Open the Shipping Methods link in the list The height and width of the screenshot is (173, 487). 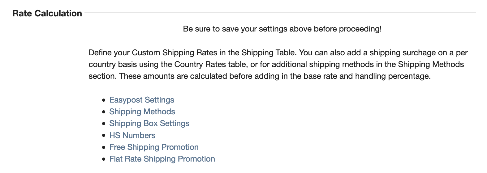tap(142, 112)
